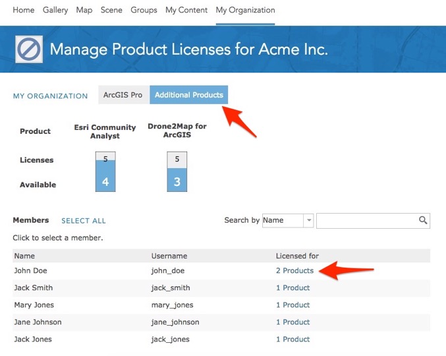Switch to the ArcGIS Pro tab
The image size is (446, 356).
point(123,95)
